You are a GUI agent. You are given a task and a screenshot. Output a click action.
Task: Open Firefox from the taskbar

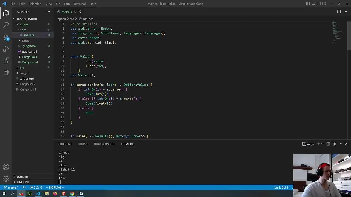[55, 193]
